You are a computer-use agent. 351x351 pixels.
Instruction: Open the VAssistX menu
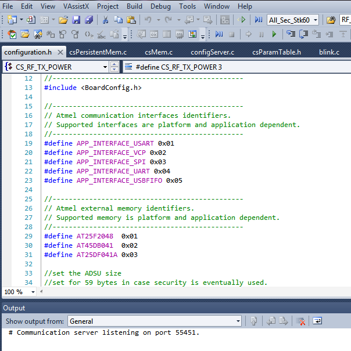point(76,6)
